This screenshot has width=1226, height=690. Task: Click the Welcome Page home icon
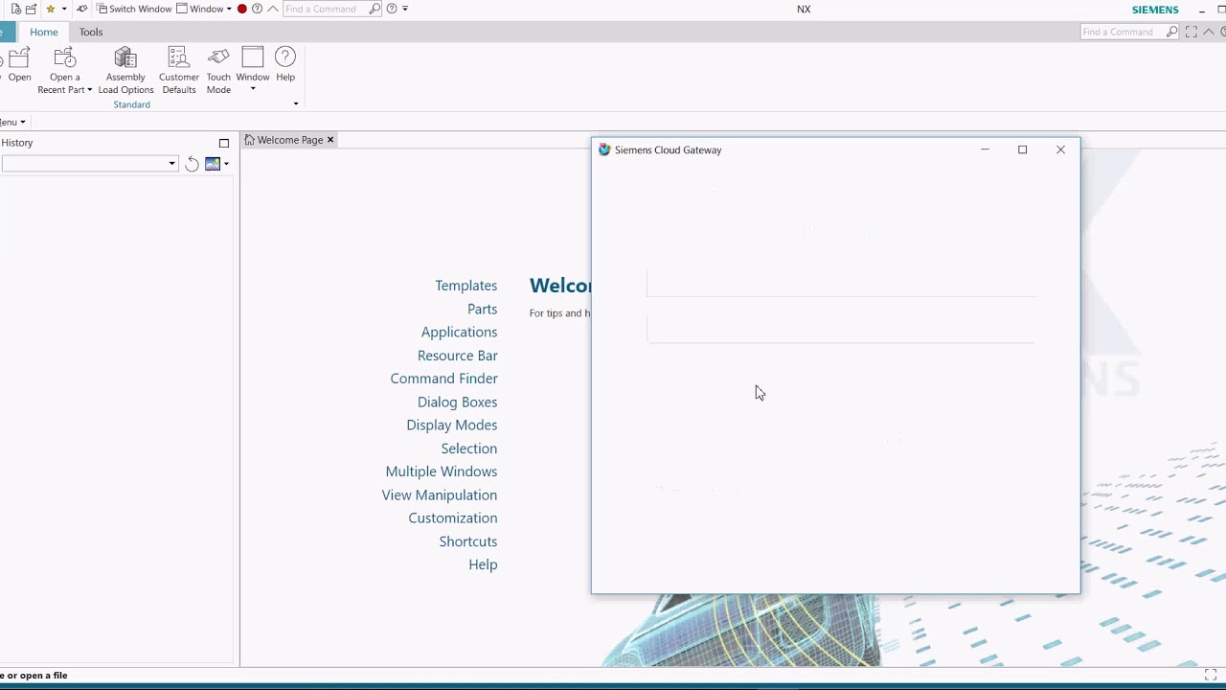point(249,140)
